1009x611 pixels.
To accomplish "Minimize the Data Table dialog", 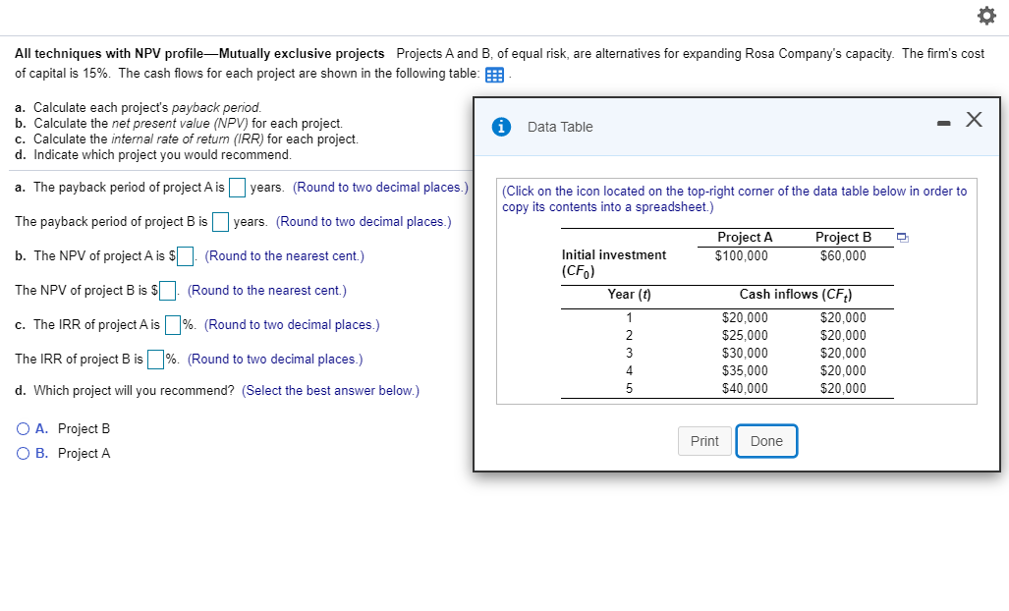I will point(943,120).
